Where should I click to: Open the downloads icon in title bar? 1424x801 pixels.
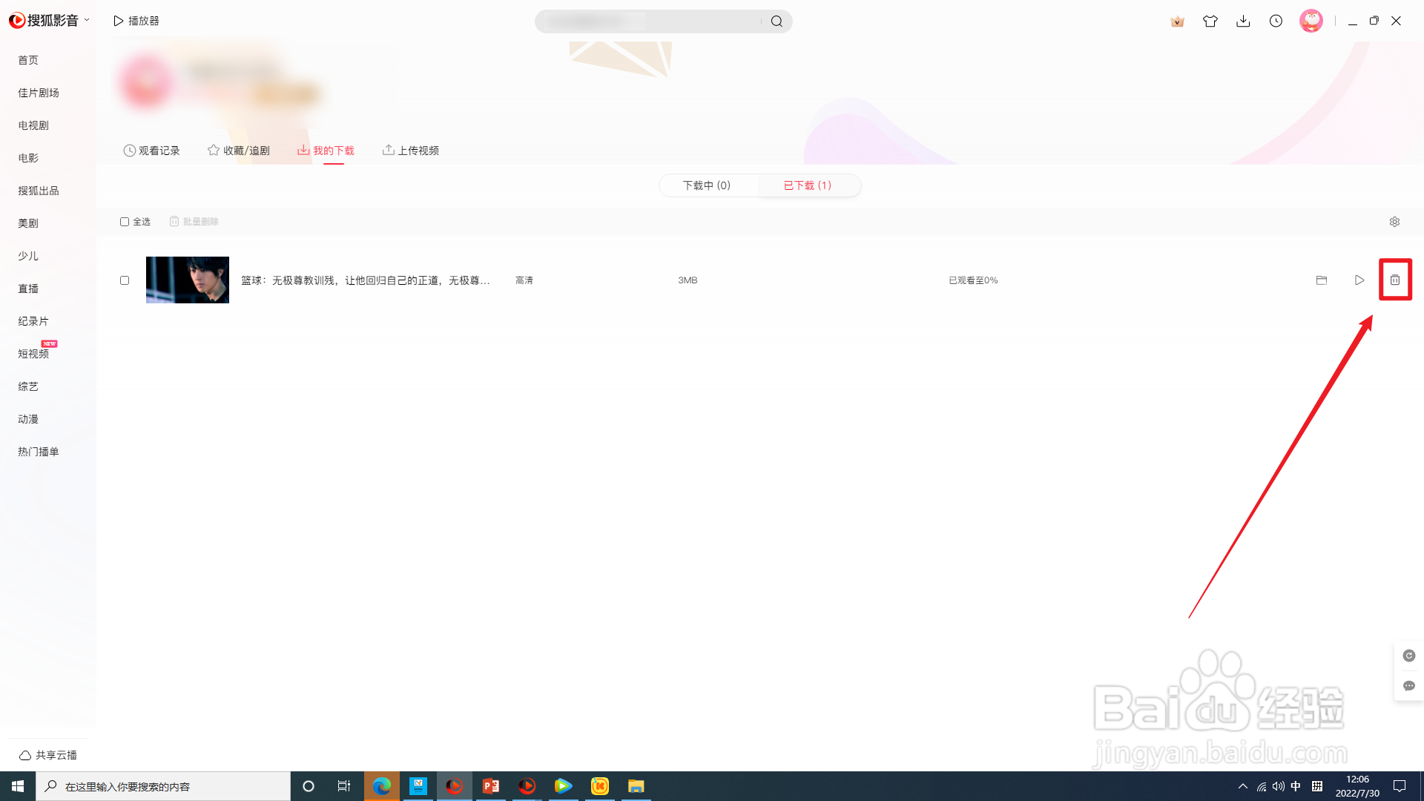pyautogui.click(x=1243, y=22)
